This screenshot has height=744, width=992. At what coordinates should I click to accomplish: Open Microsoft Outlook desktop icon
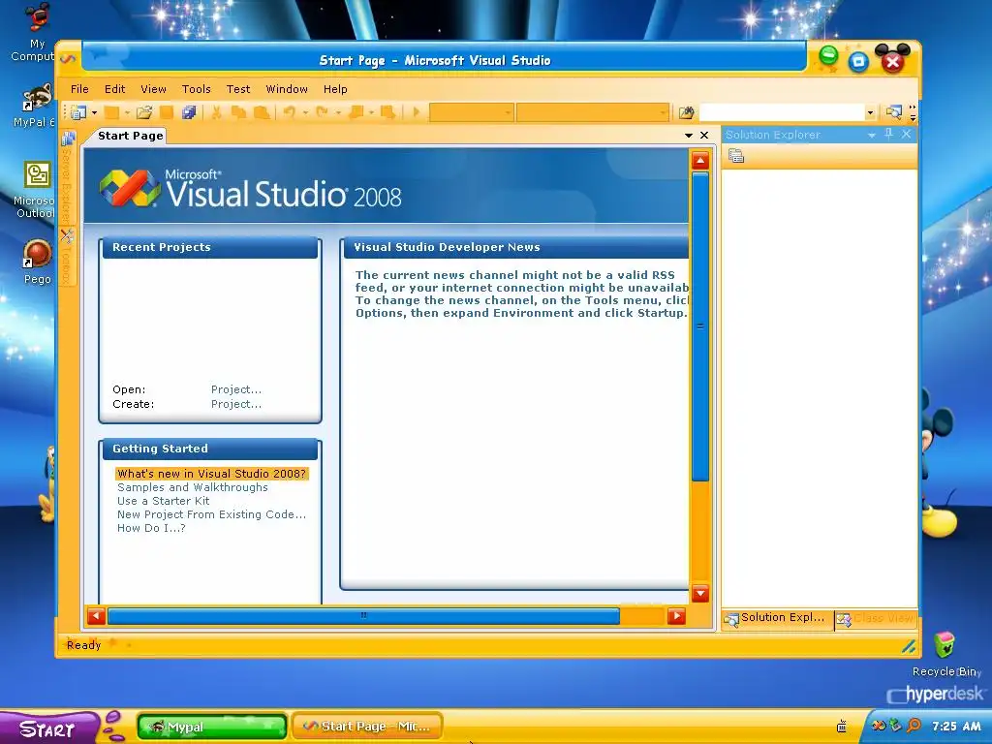pos(35,190)
